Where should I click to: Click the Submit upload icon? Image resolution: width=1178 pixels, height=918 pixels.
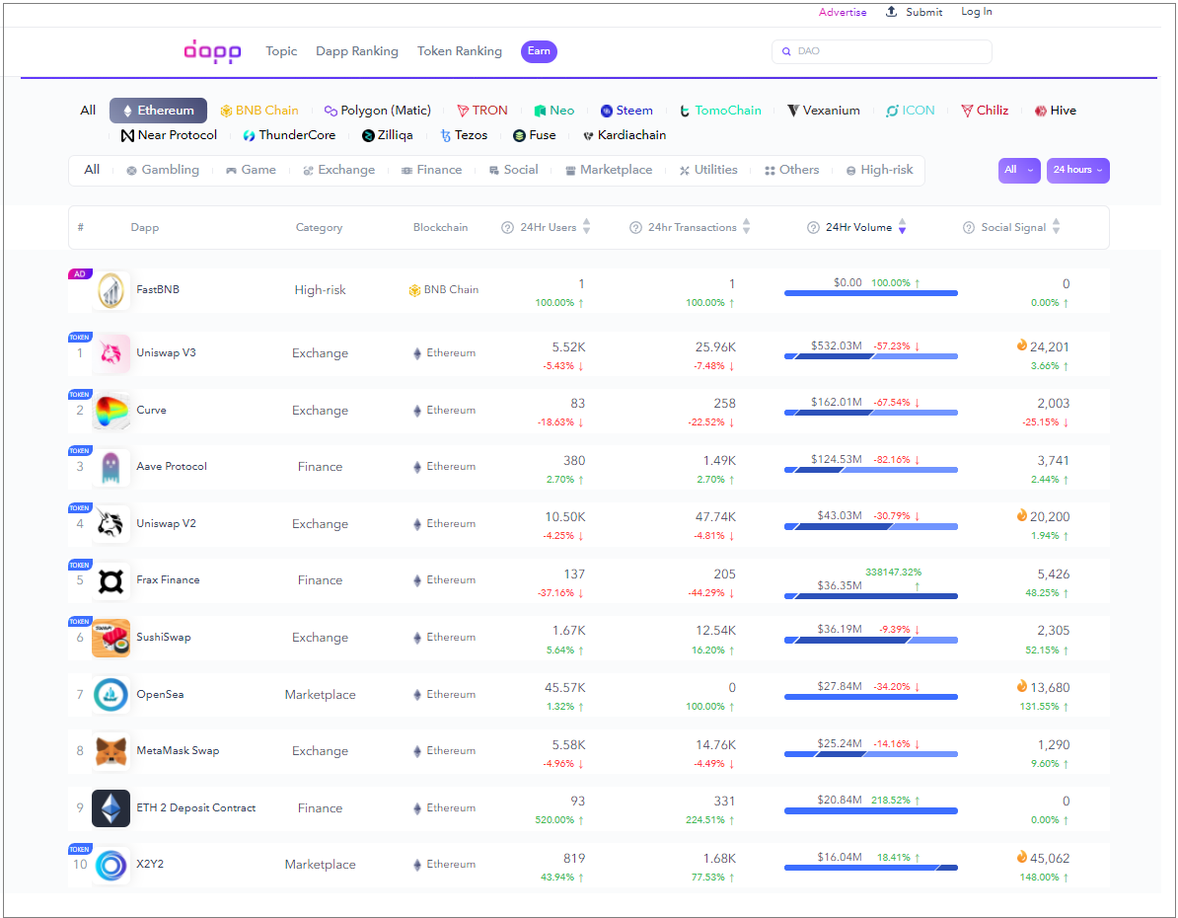click(x=892, y=11)
